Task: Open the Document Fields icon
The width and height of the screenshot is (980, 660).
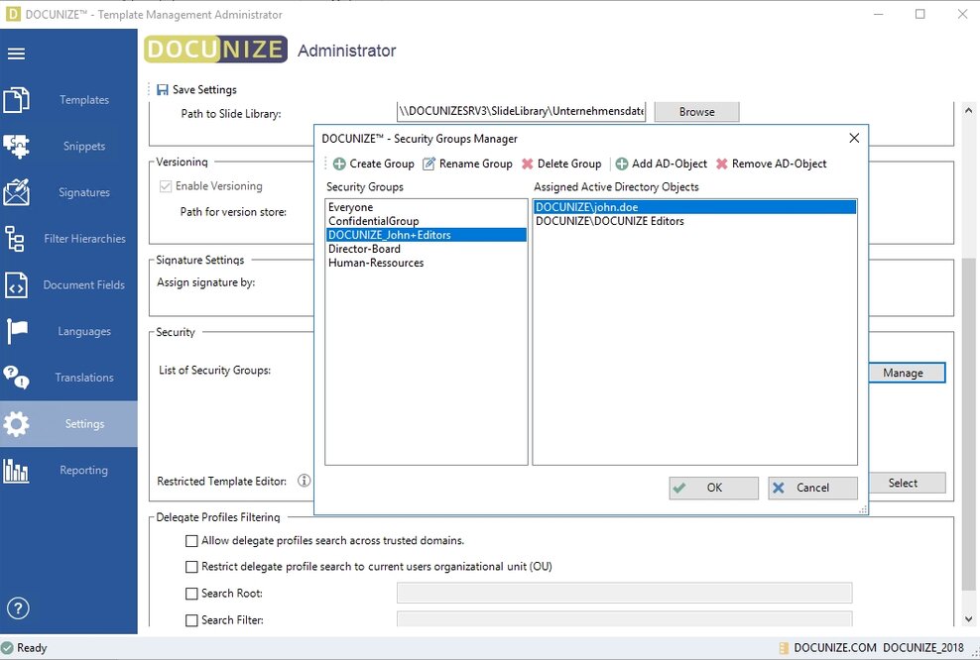Action: (x=17, y=285)
